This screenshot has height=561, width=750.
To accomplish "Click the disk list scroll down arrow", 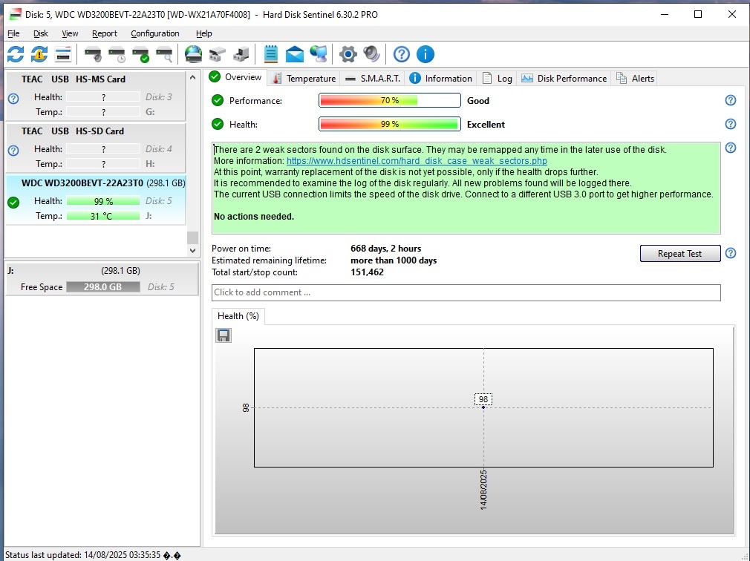I will point(192,250).
